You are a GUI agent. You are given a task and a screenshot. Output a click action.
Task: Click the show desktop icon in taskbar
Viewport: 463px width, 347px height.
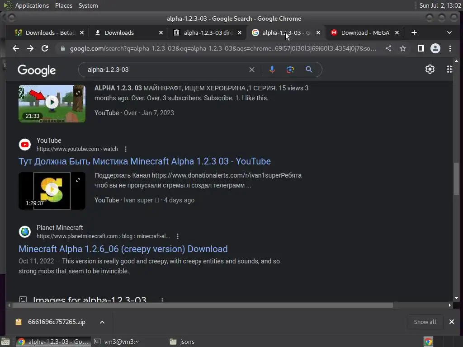[x=5, y=342]
